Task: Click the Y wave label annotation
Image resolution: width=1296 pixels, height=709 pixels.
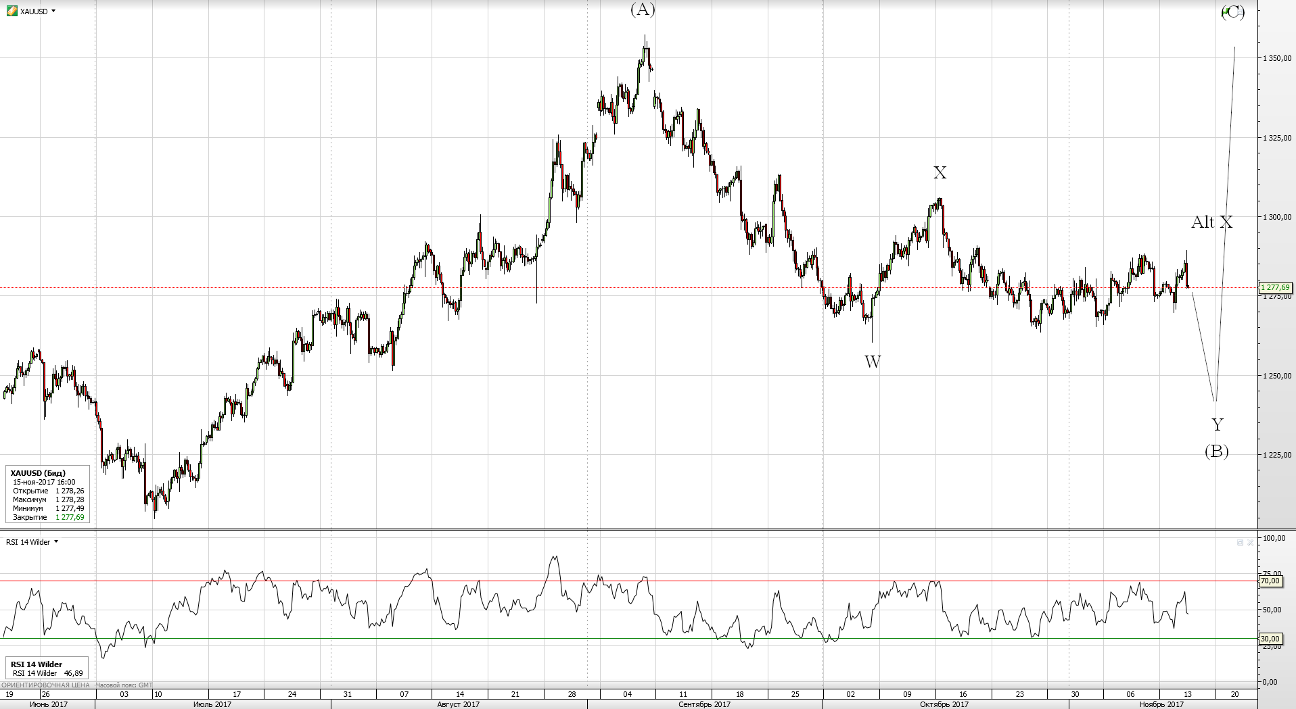Action: click(x=1217, y=424)
